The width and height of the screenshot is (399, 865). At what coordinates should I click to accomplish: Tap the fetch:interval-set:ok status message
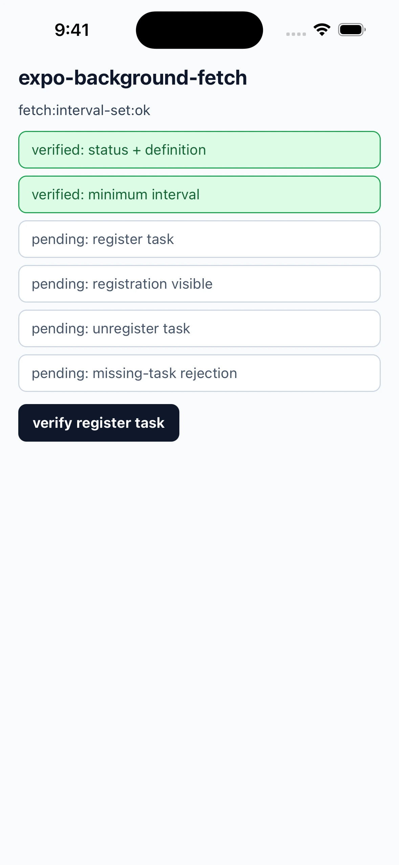click(x=84, y=110)
